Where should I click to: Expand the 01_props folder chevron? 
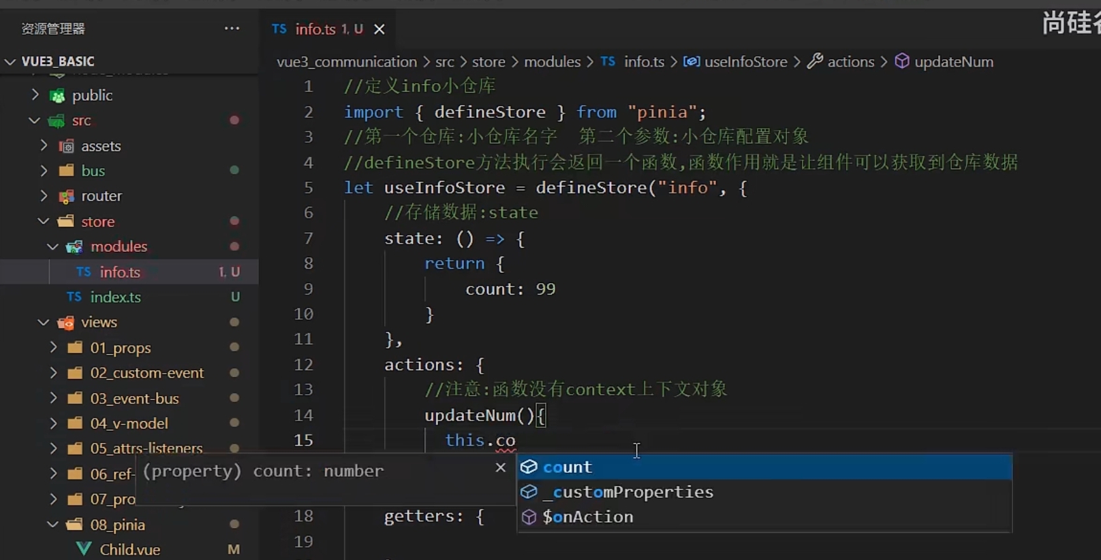(54, 347)
